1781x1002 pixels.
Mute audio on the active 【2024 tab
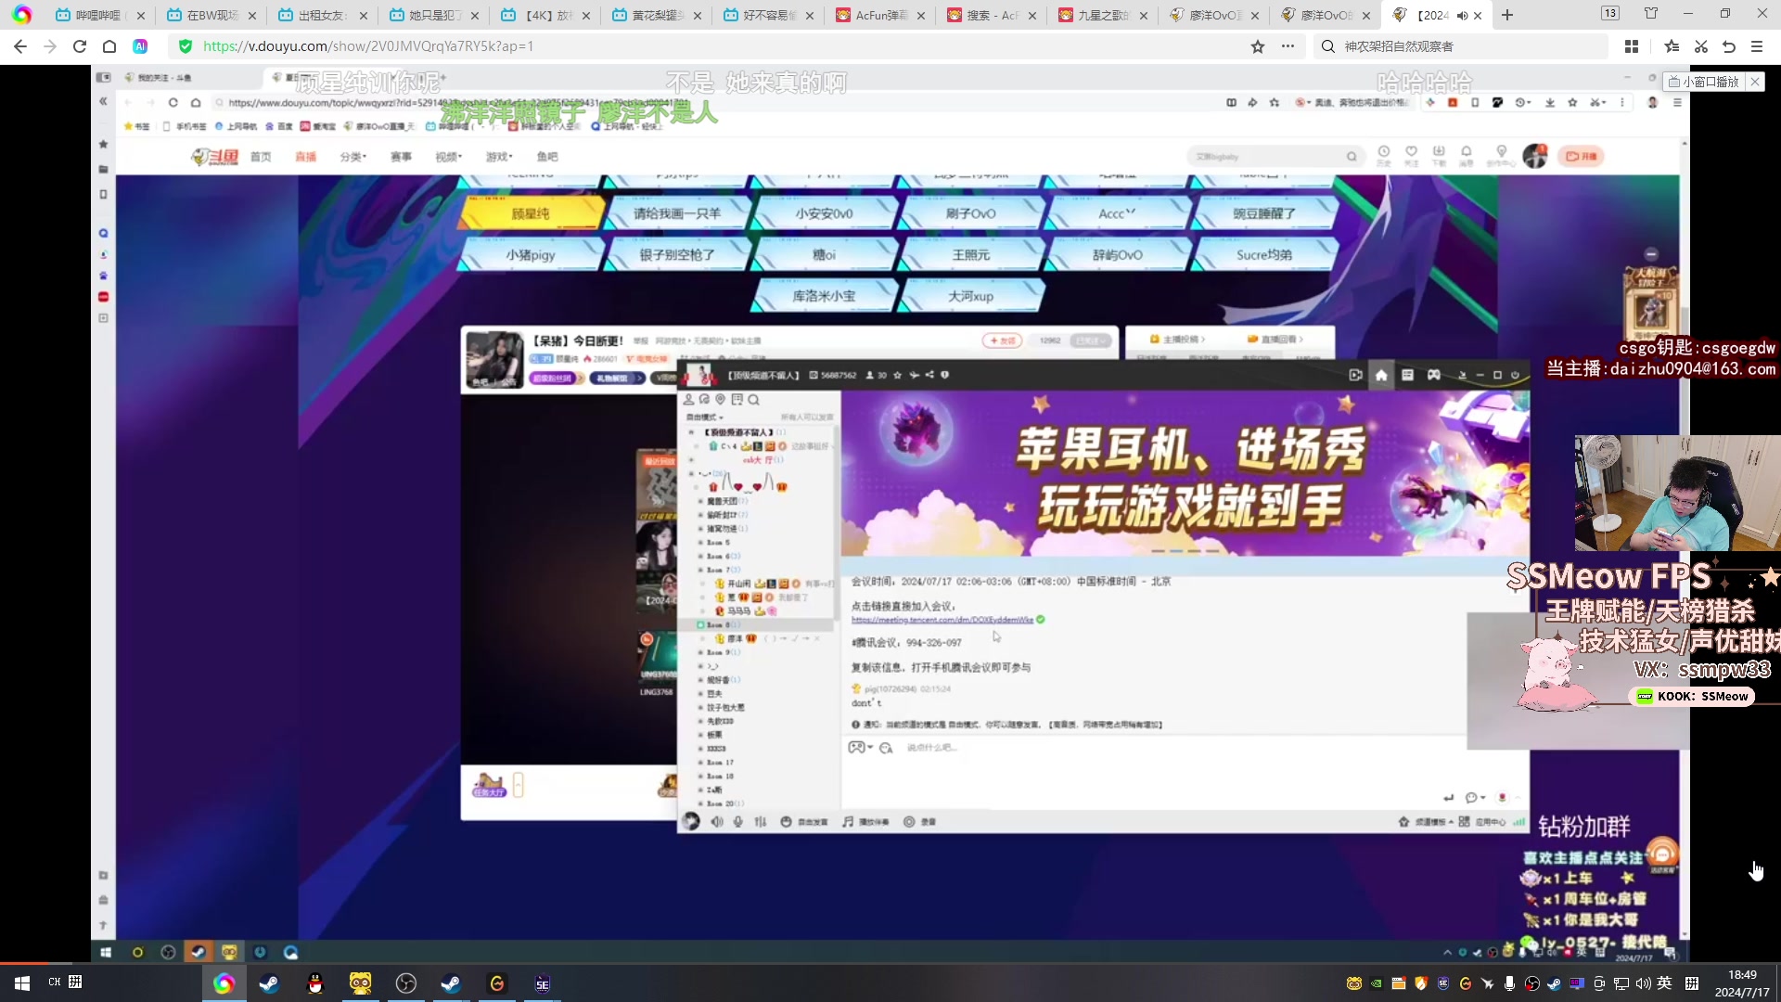(x=1462, y=16)
